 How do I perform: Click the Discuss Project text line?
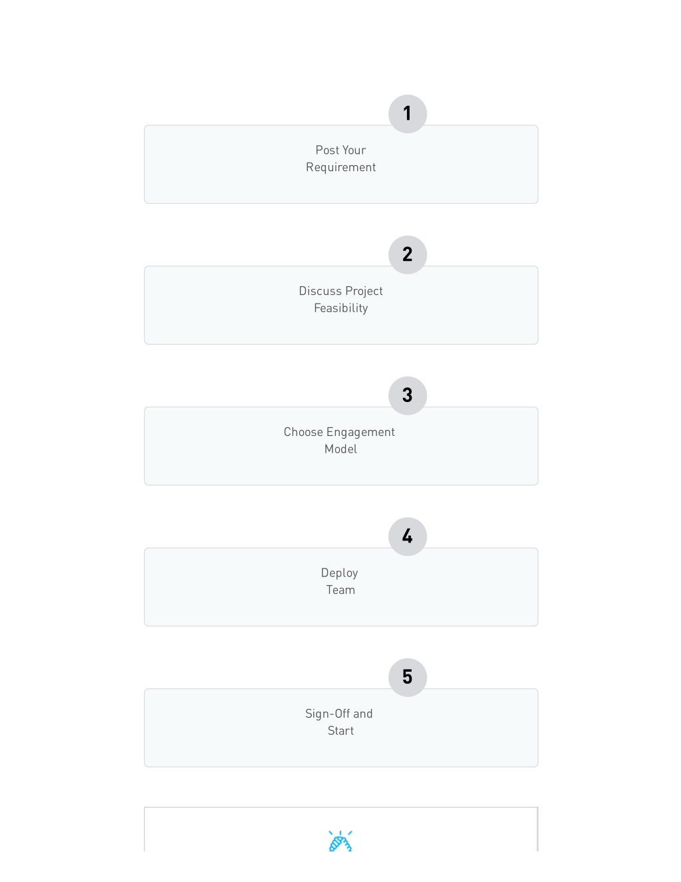point(341,292)
